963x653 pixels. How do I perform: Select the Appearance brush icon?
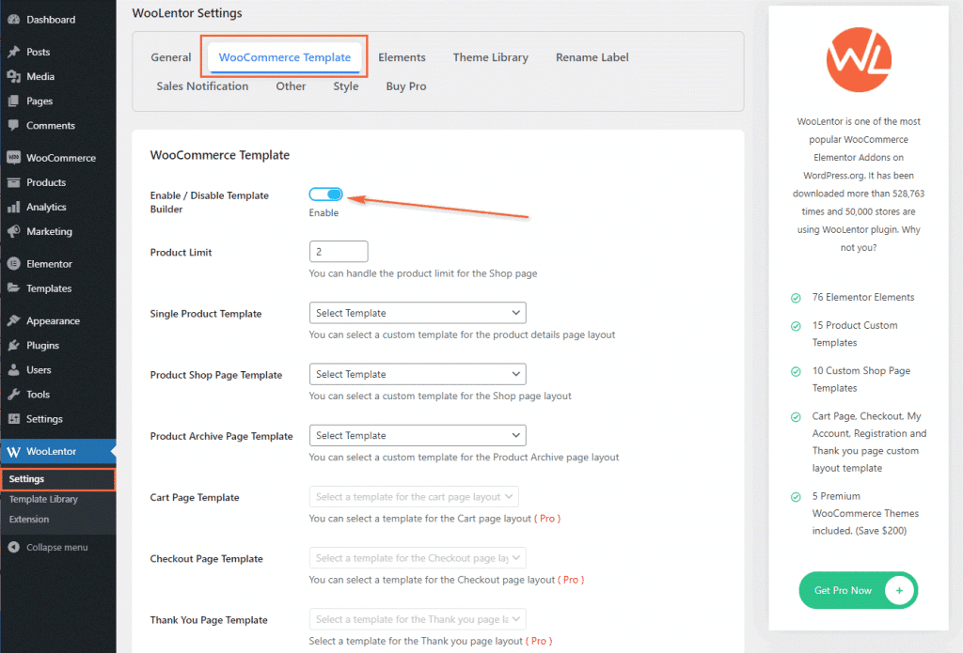[x=17, y=320]
